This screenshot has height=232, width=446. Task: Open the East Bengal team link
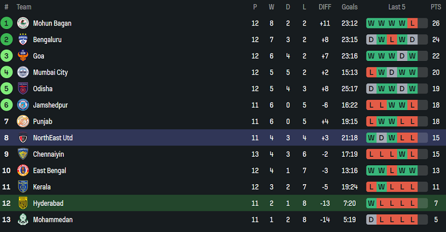coord(49,170)
